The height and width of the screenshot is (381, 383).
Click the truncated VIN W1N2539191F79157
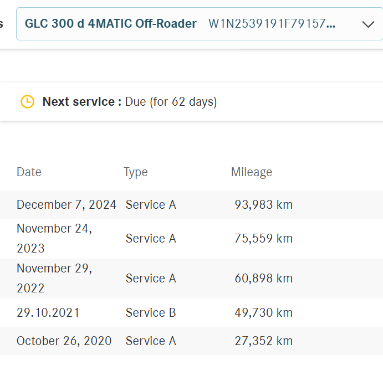pyautogui.click(x=272, y=24)
